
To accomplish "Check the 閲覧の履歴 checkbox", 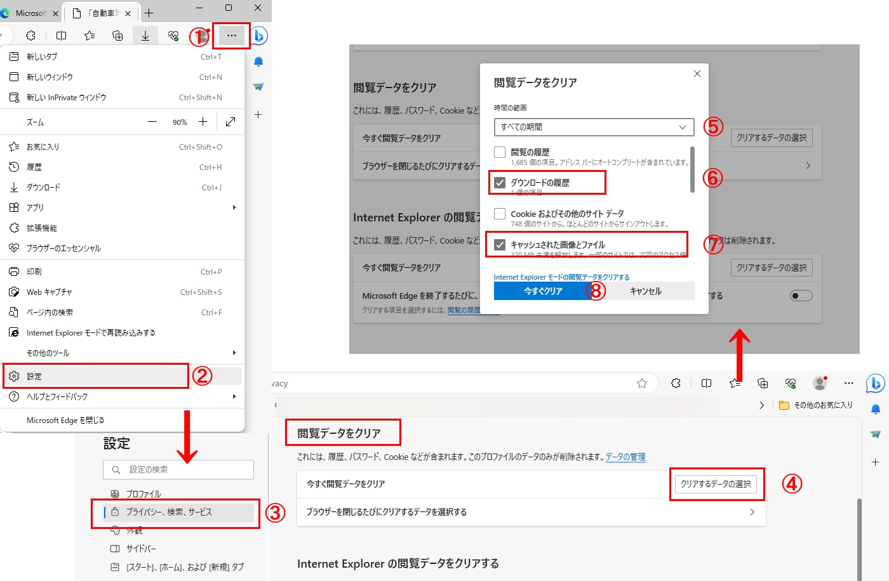I will coord(500,152).
